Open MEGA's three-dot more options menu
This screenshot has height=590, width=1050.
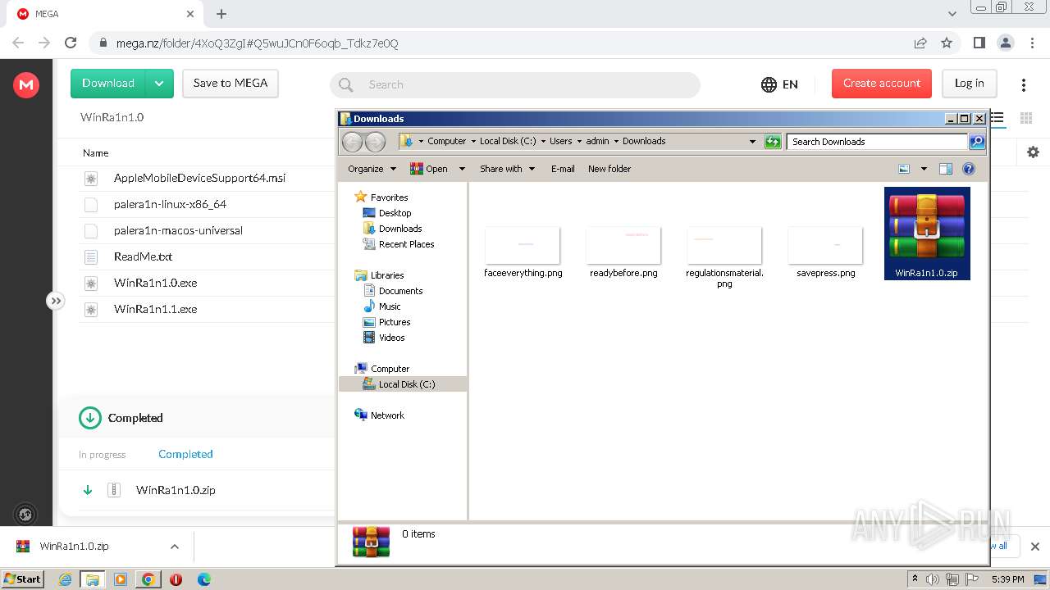[x=1024, y=85]
